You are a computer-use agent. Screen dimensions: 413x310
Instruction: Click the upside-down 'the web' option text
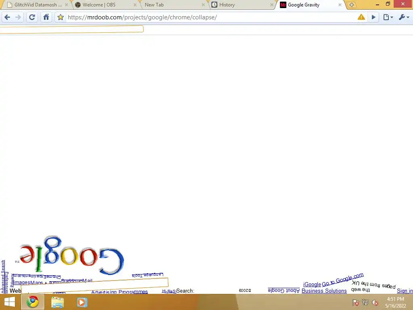(360, 290)
